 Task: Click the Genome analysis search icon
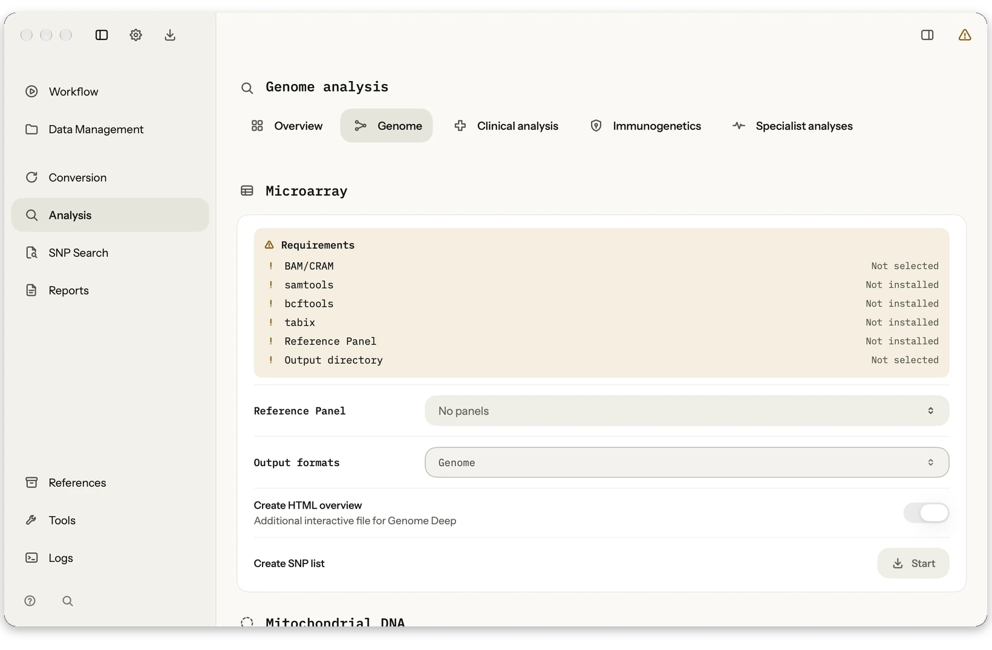click(x=247, y=88)
